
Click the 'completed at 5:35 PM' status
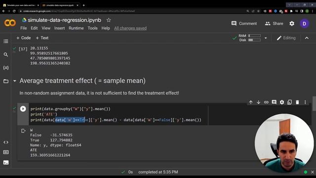158,172
